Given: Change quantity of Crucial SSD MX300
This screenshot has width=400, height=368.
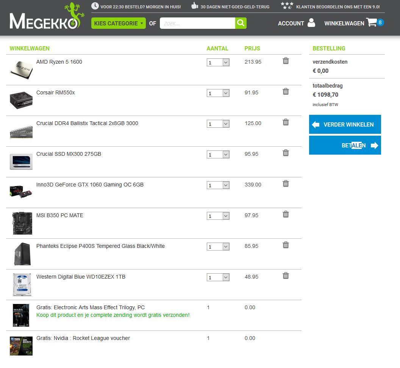Looking at the screenshot, I should (218, 154).
